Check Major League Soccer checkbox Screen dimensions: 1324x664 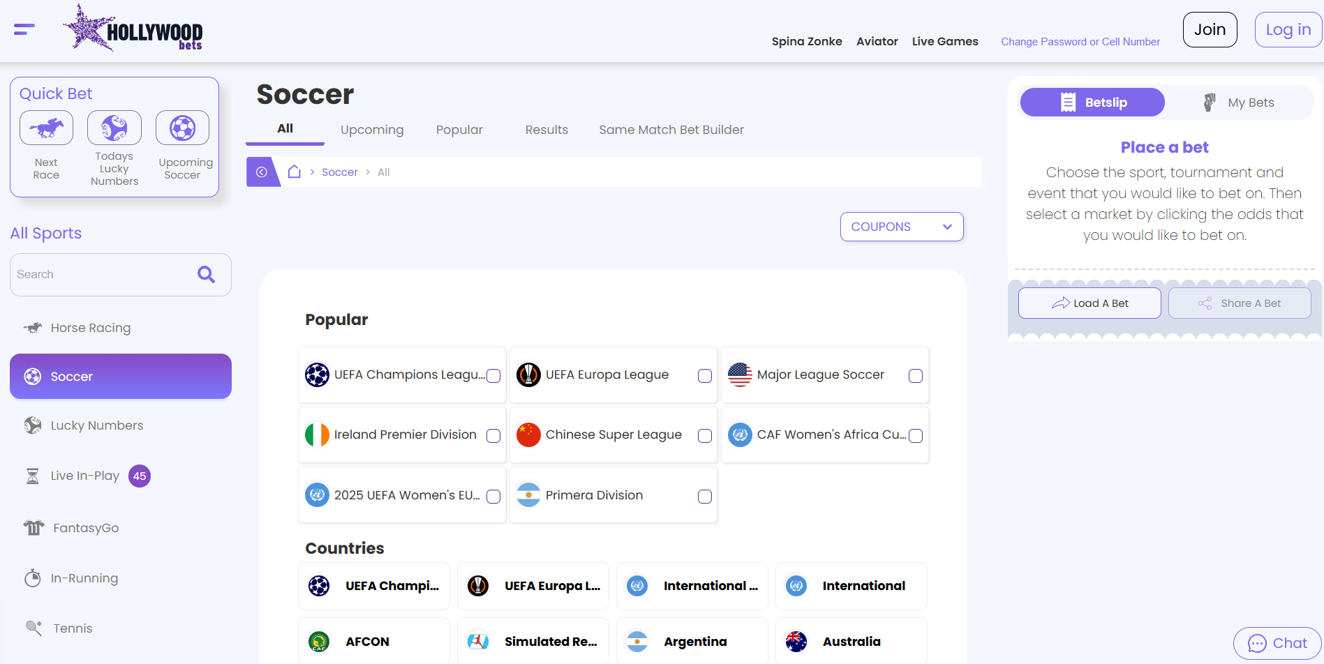916,376
